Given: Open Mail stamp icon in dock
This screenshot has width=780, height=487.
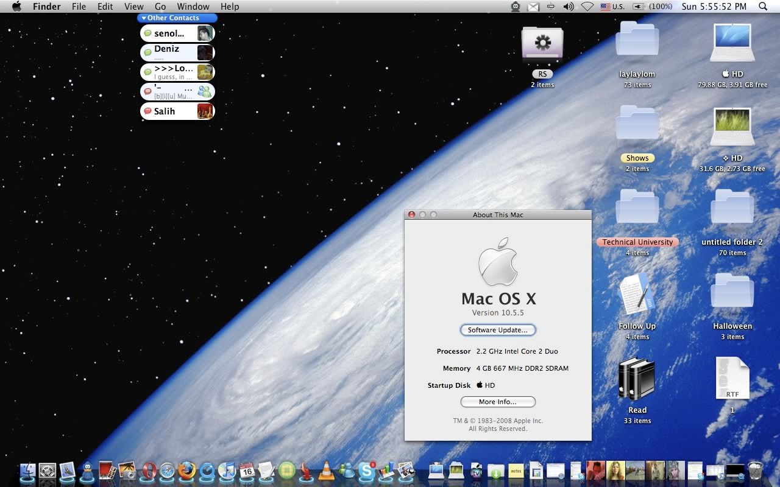Looking at the screenshot, I should (68, 471).
